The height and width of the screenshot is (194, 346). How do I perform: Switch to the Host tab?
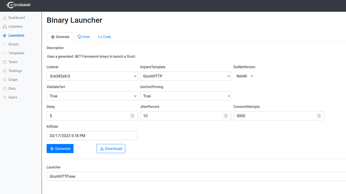[84, 37]
